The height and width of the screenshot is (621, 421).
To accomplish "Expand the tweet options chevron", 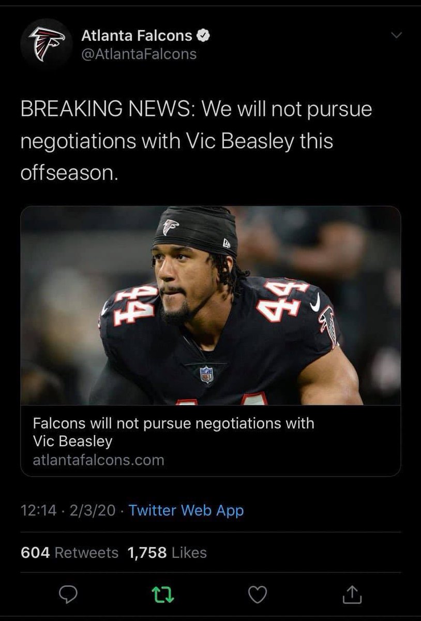I will (396, 35).
